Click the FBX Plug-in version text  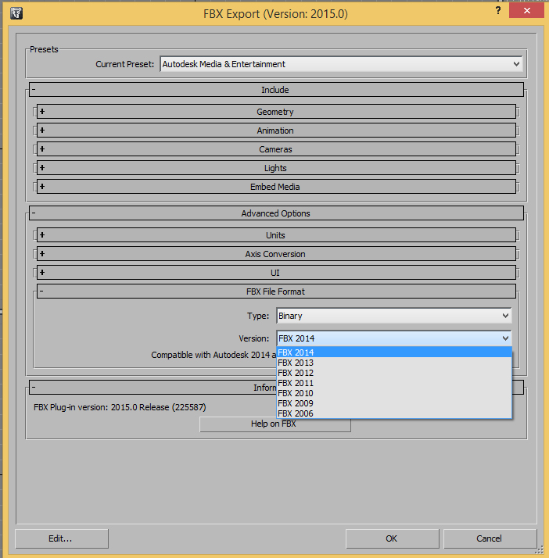pos(120,407)
